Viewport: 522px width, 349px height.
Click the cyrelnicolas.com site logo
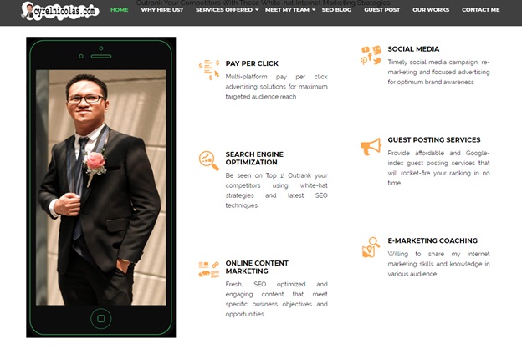[60, 11]
